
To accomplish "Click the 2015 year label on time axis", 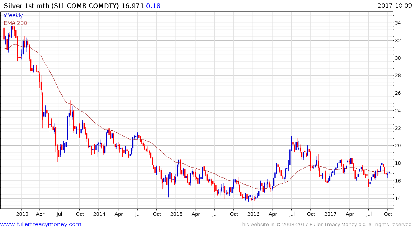I will (176, 214).
